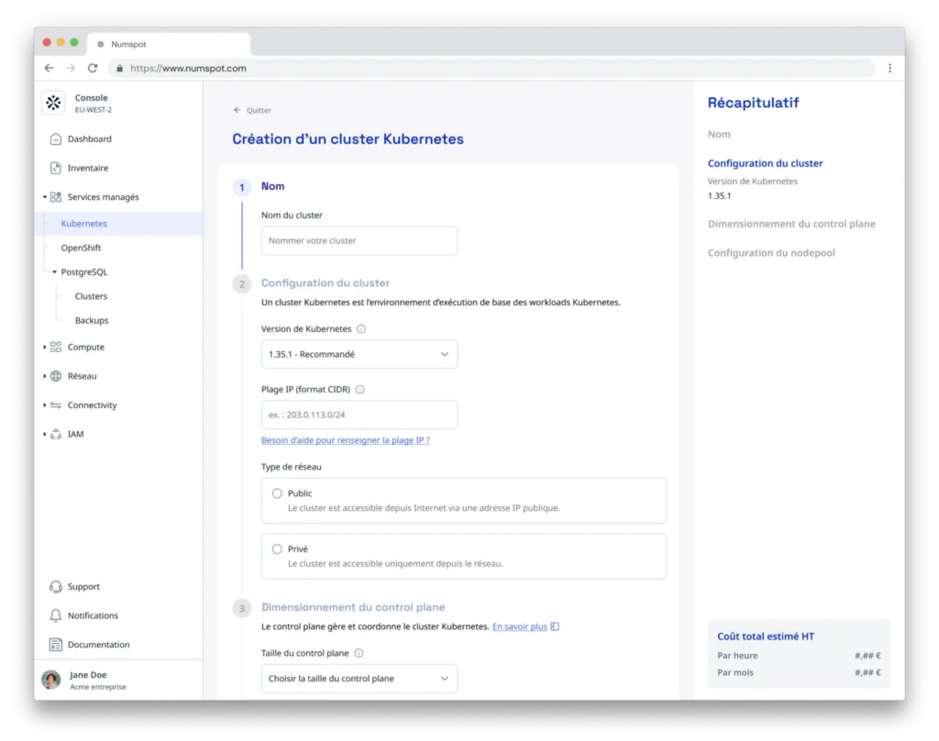Go to Inventaire menu item
Image resolution: width=939 pixels, height=741 pixels.
88,168
